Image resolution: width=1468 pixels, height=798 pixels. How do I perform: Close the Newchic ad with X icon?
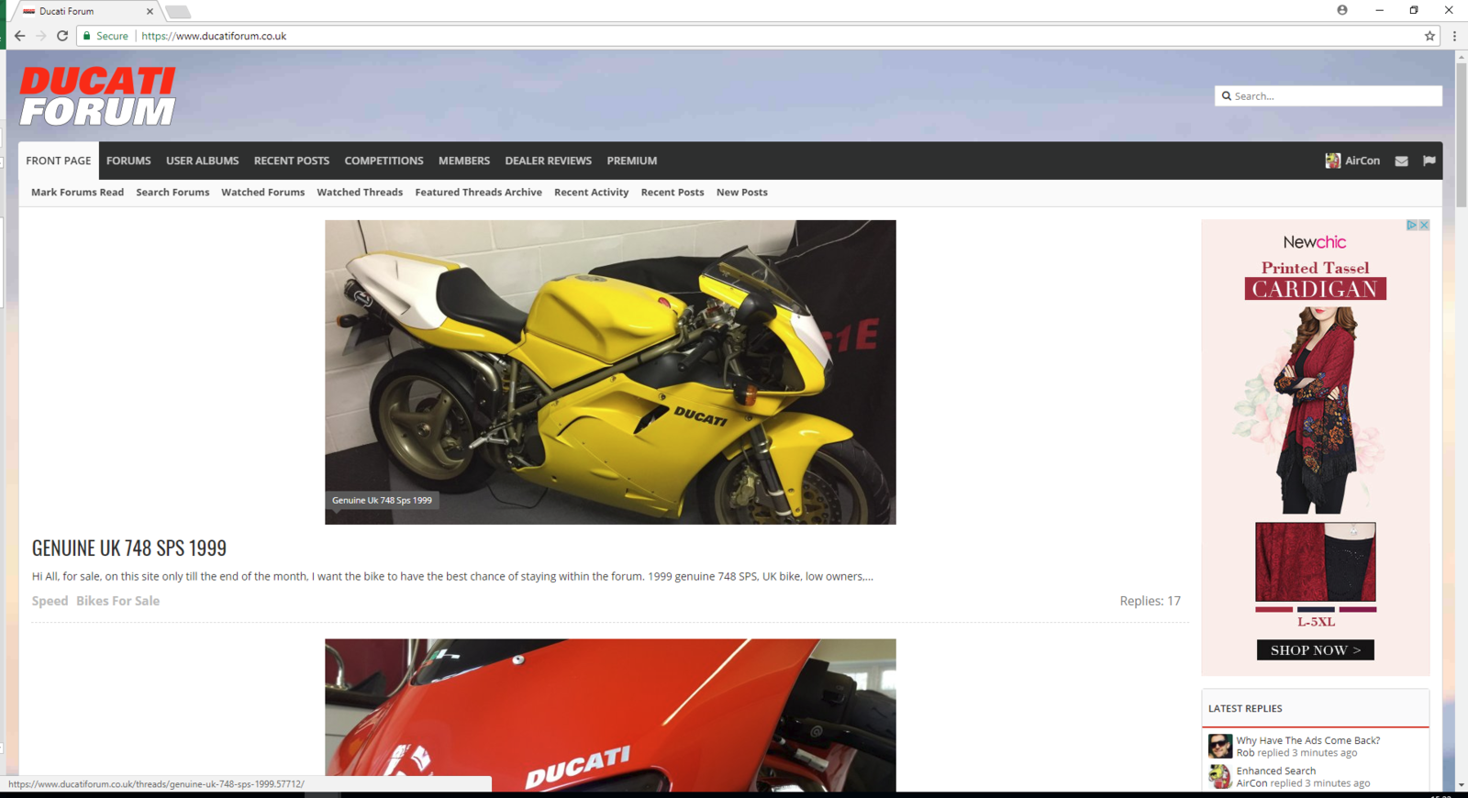[1424, 225]
